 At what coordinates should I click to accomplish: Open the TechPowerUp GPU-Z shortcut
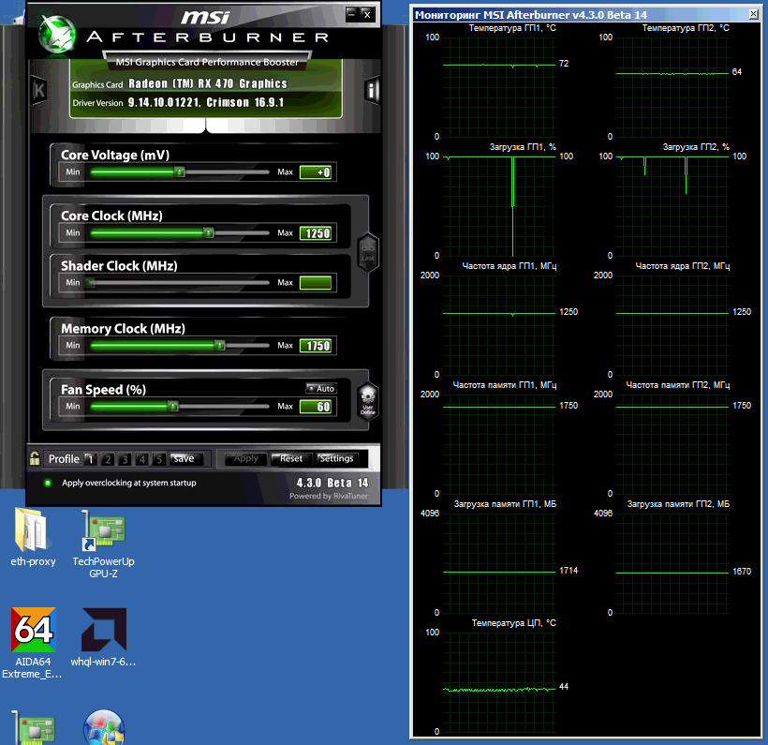pyautogui.click(x=103, y=531)
